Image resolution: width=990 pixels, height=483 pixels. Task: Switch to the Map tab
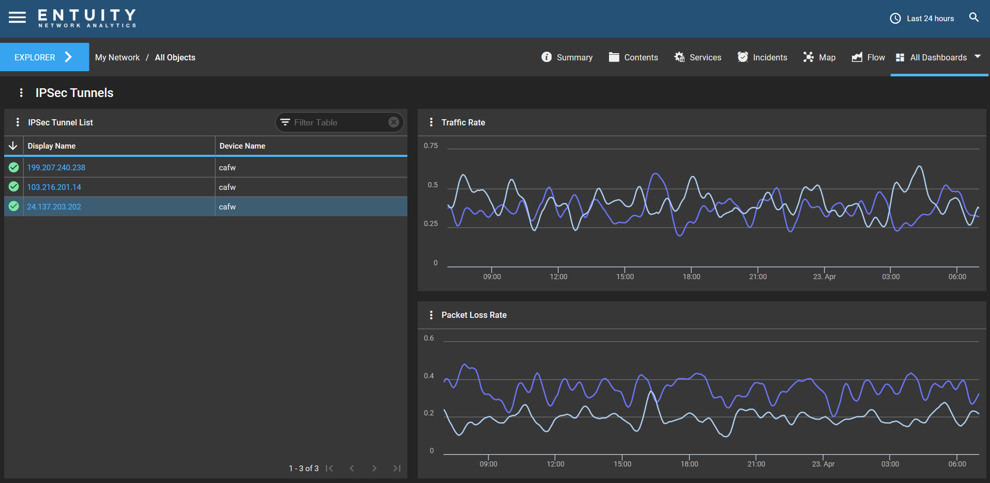pyautogui.click(x=819, y=57)
